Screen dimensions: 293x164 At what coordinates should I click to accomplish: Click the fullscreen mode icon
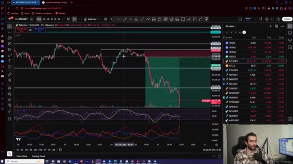click(x=272, y=19)
